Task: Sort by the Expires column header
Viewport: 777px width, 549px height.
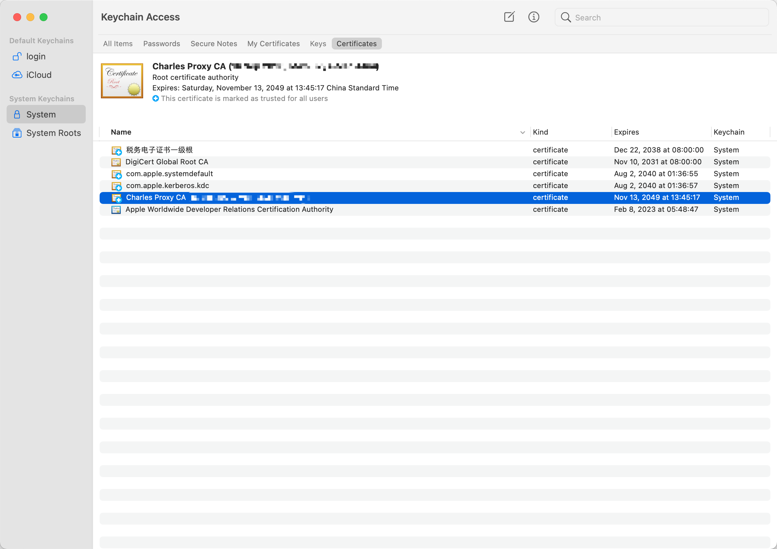Action: [x=626, y=132]
